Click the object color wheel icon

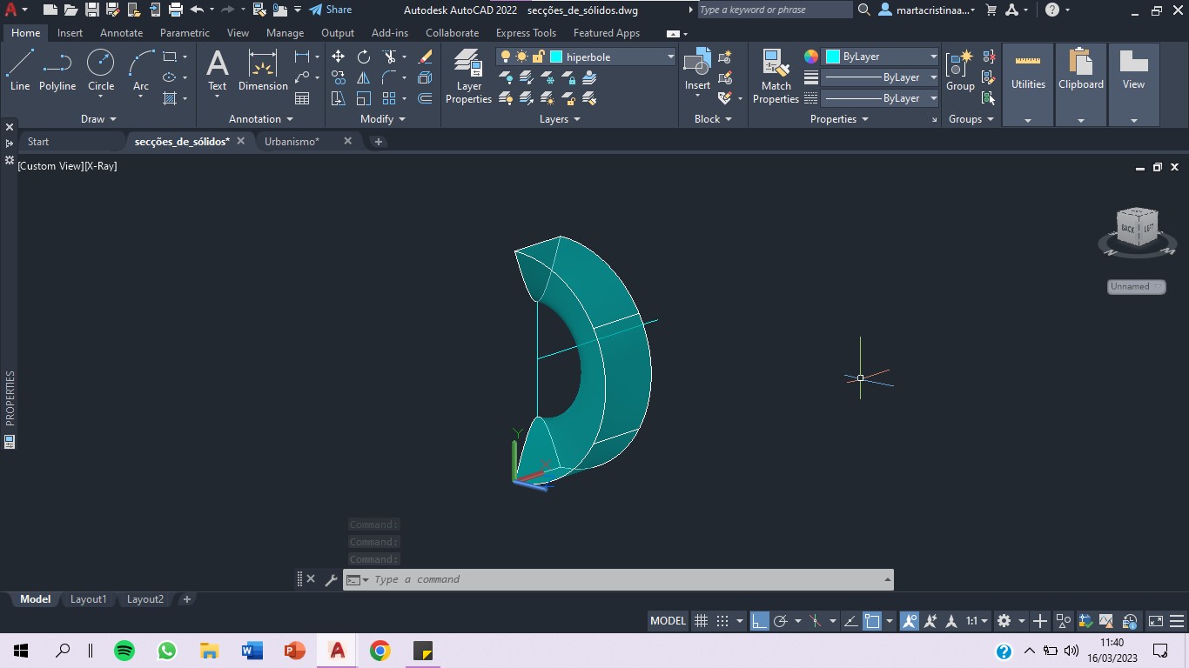(x=811, y=57)
